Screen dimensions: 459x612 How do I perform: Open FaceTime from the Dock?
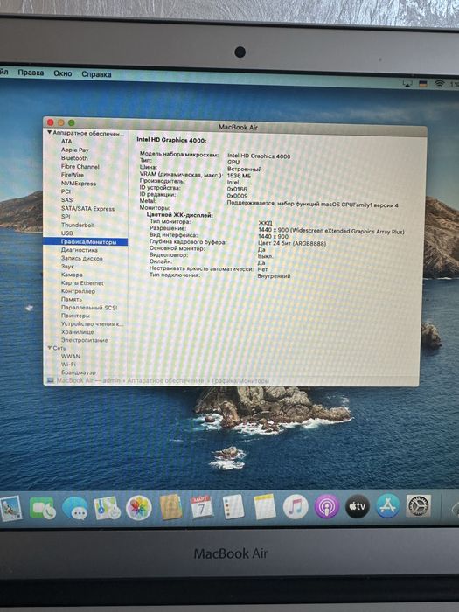(x=42, y=509)
